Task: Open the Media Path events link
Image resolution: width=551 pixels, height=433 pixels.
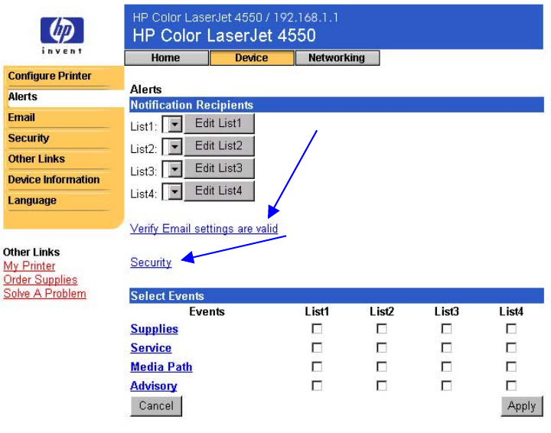Action: [161, 366]
